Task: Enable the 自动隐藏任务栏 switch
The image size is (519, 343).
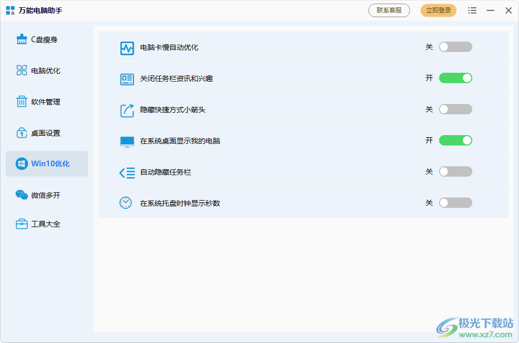Action: [x=456, y=171]
